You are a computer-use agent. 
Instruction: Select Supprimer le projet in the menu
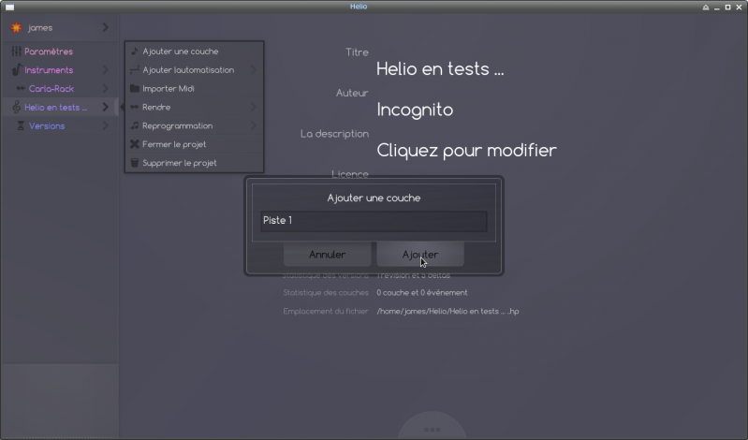point(194,163)
